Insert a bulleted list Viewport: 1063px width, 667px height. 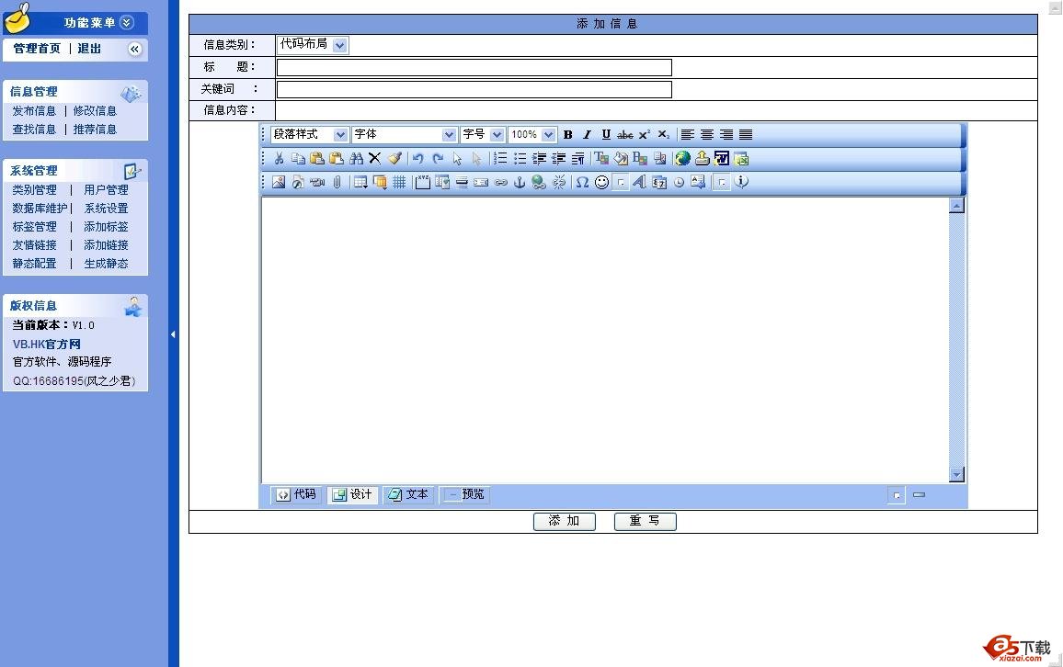520,158
